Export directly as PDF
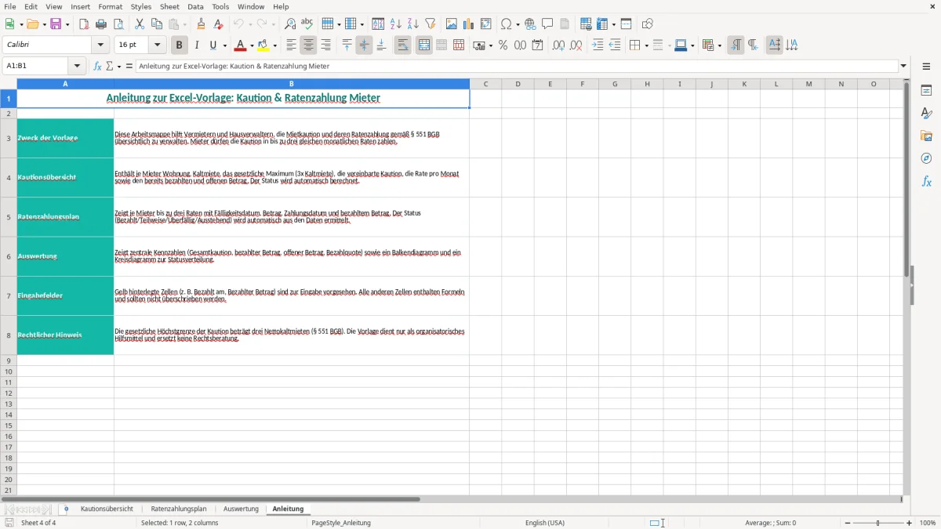Image resolution: width=941 pixels, height=529 pixels. [x=84, y=24]
